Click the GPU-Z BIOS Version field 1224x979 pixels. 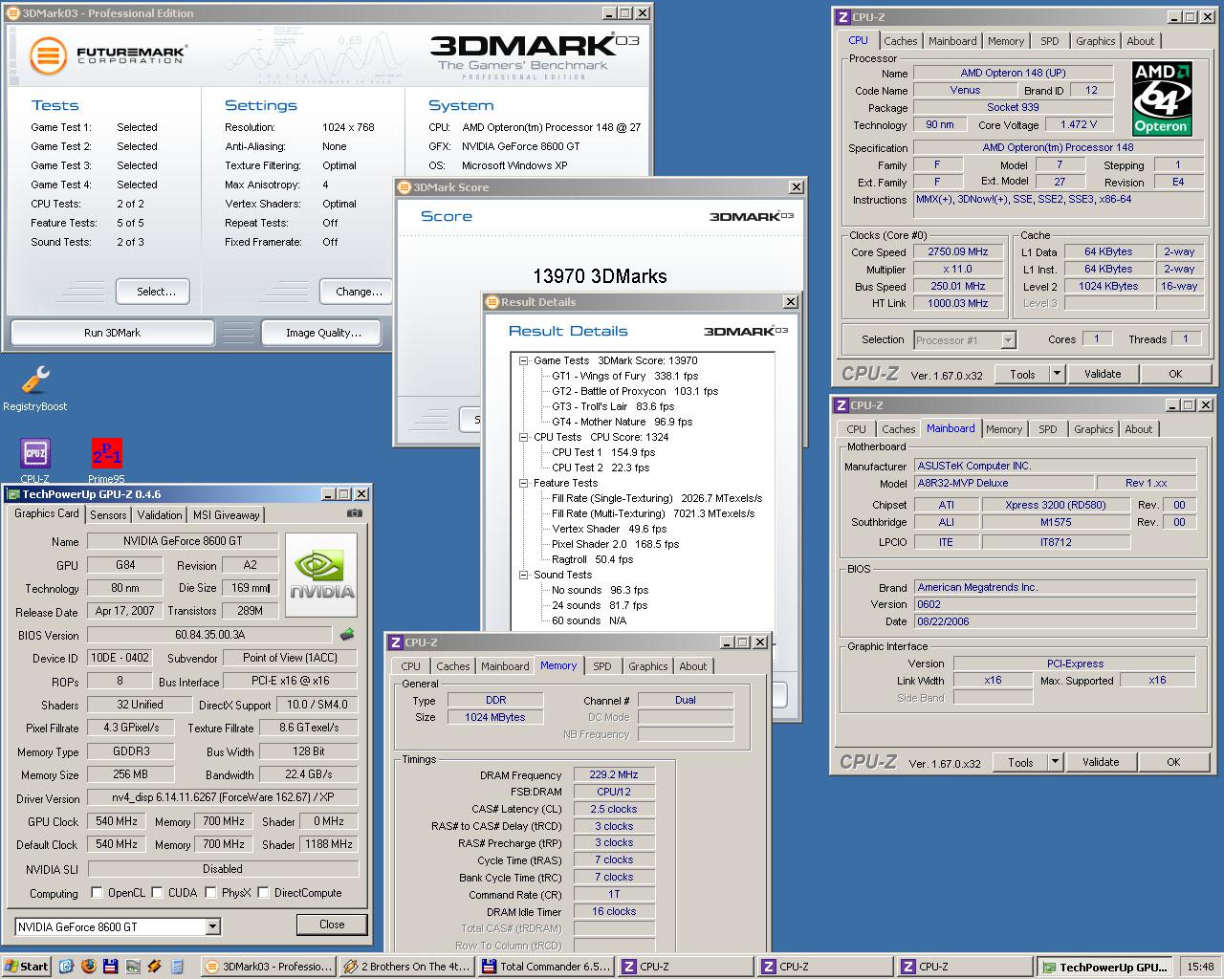pos(209,635)
